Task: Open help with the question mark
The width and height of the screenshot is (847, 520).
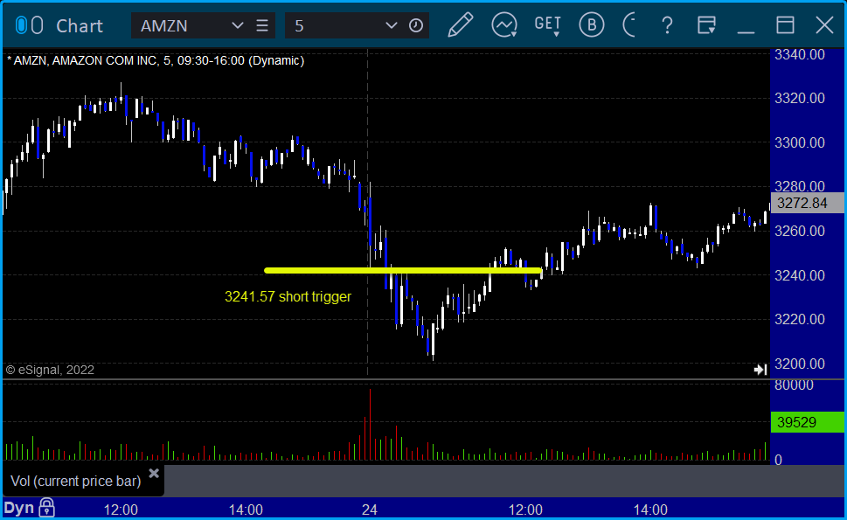Action: point(667,25)
